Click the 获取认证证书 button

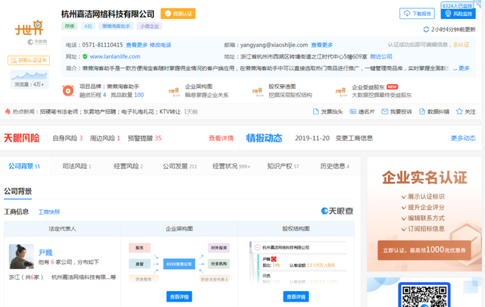pos(29,61)
